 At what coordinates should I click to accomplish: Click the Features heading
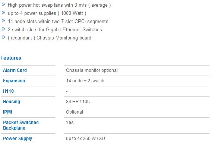(x=11, y=58)
